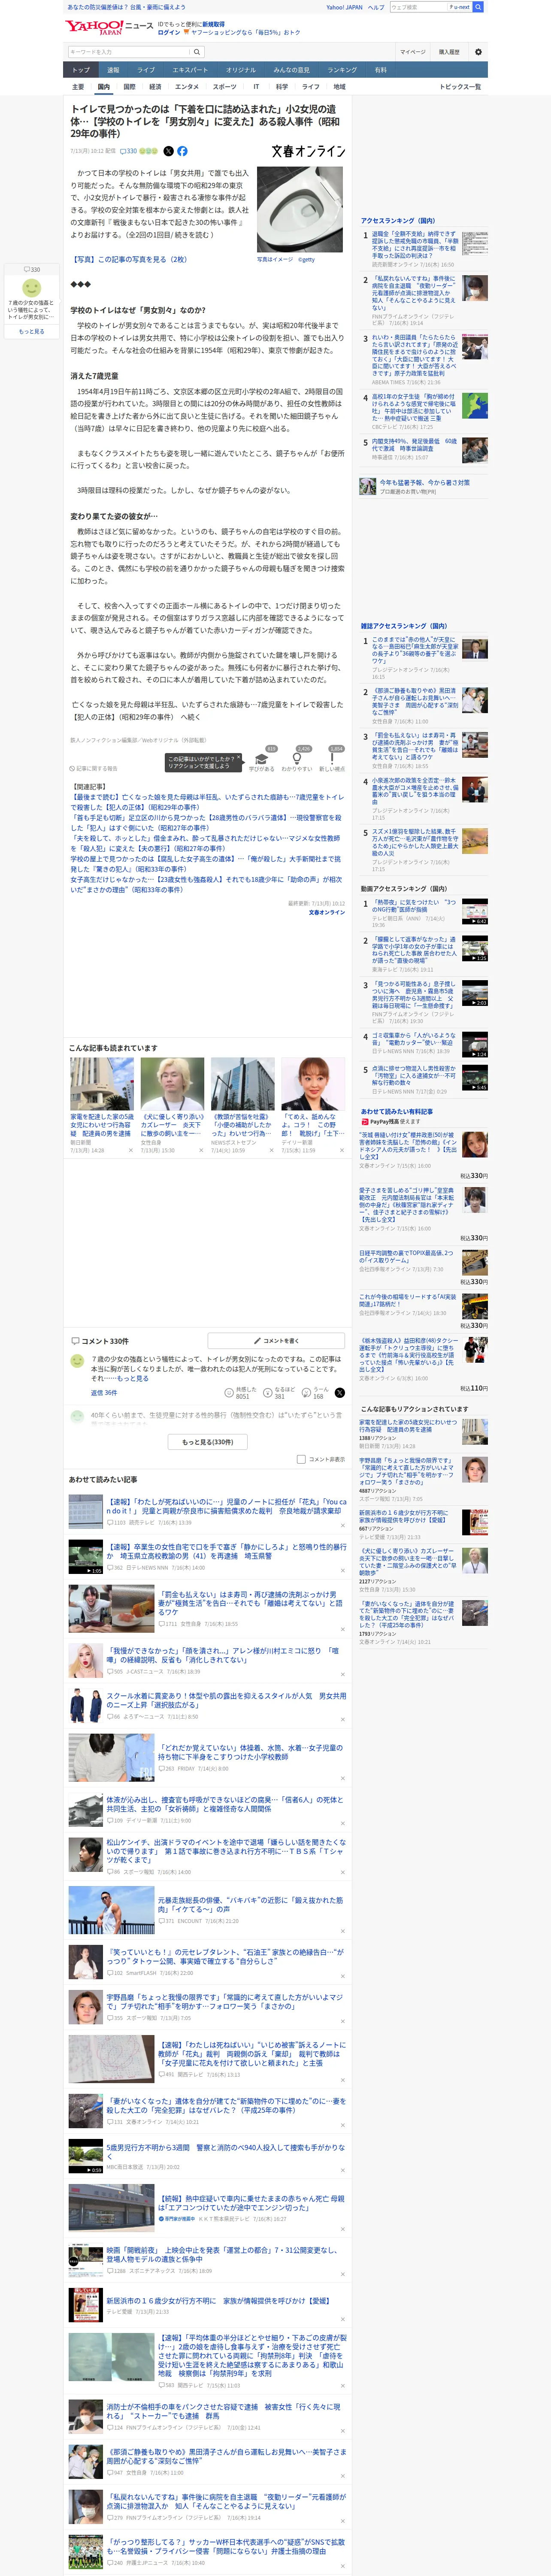Select the エンタメ category tab
551x2576 pixels.
coord(187,87)
